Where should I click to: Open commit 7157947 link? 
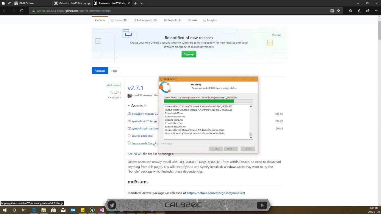[115, 97]
